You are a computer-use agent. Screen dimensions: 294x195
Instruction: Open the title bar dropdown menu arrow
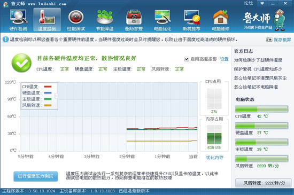point(262,3)
